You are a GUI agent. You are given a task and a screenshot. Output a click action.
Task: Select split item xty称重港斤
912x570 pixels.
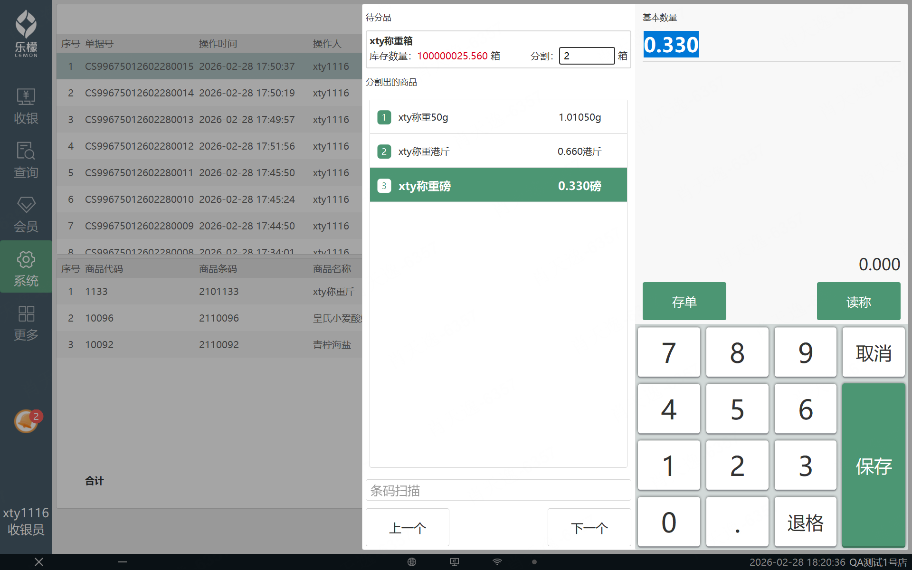coord(498,152)
